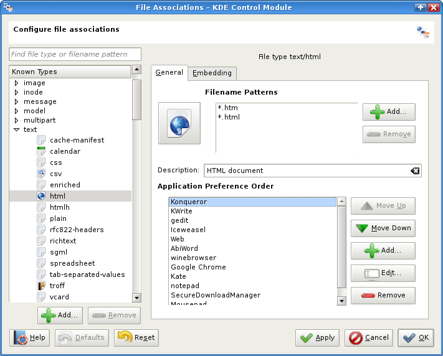Click the Apply button
The height and width of the screenshot is (356, 443).
tap(317, 338)
